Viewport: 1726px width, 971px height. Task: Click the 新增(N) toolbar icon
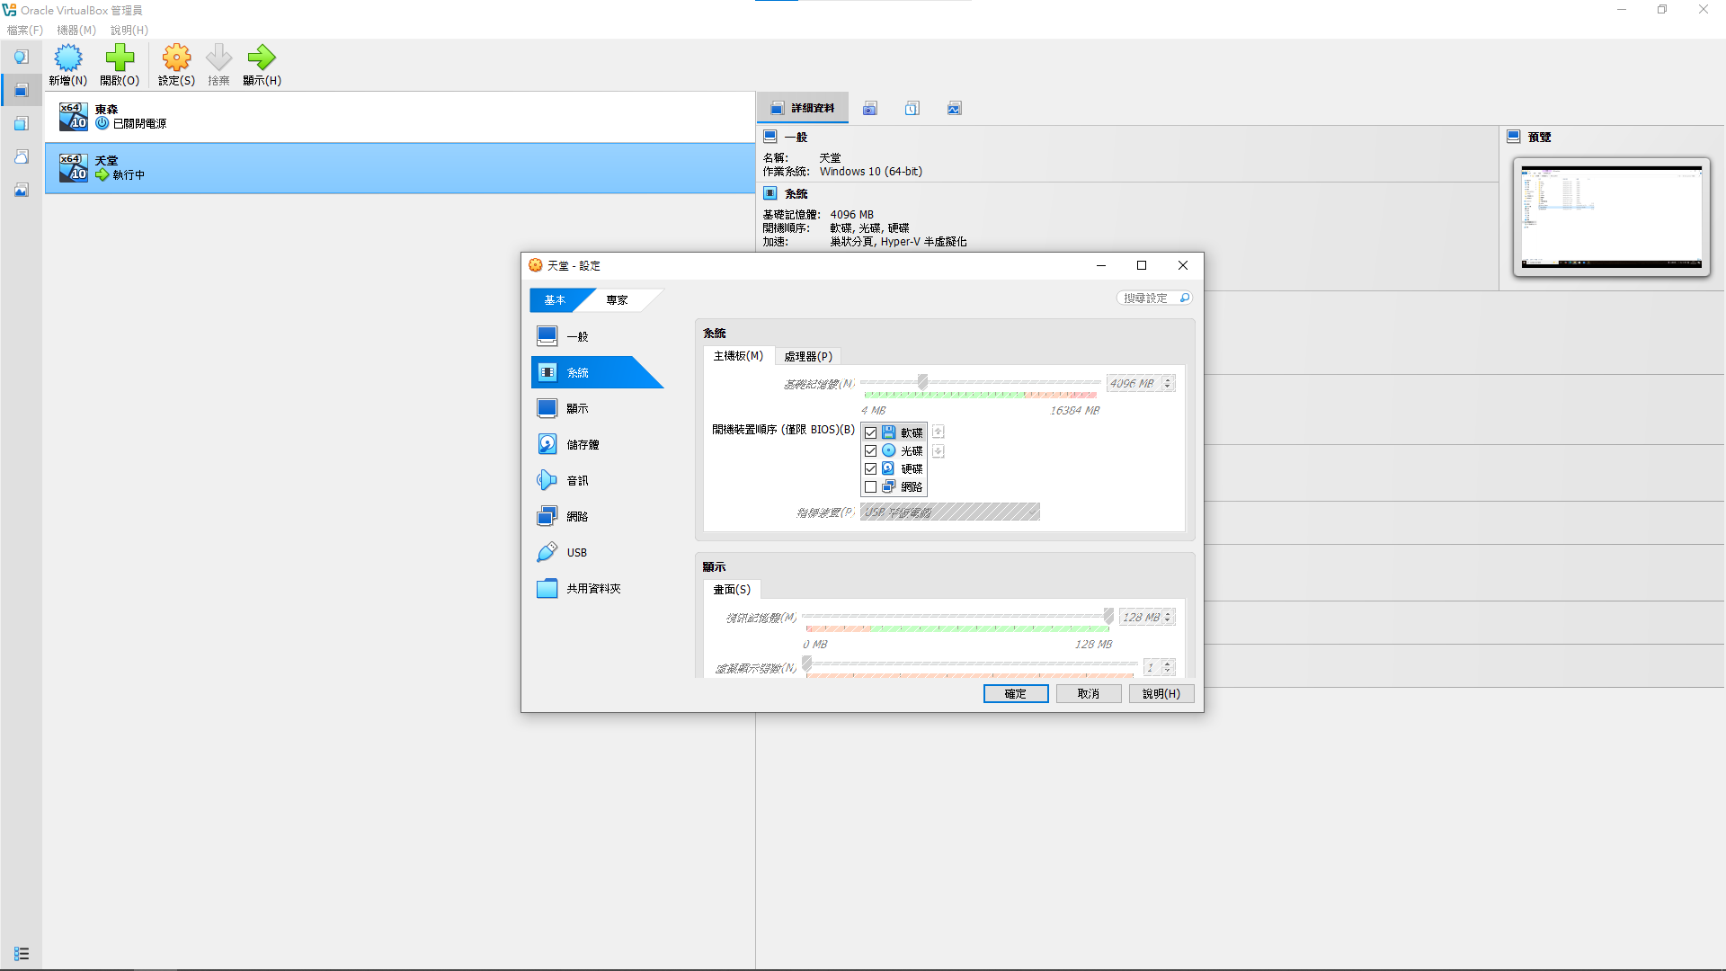68,65
